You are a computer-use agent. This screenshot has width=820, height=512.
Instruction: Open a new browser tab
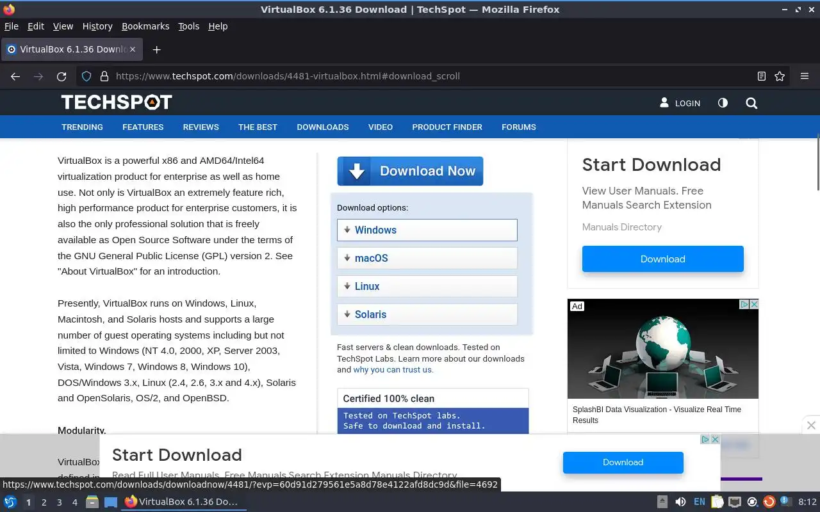(x=156, y=49)
